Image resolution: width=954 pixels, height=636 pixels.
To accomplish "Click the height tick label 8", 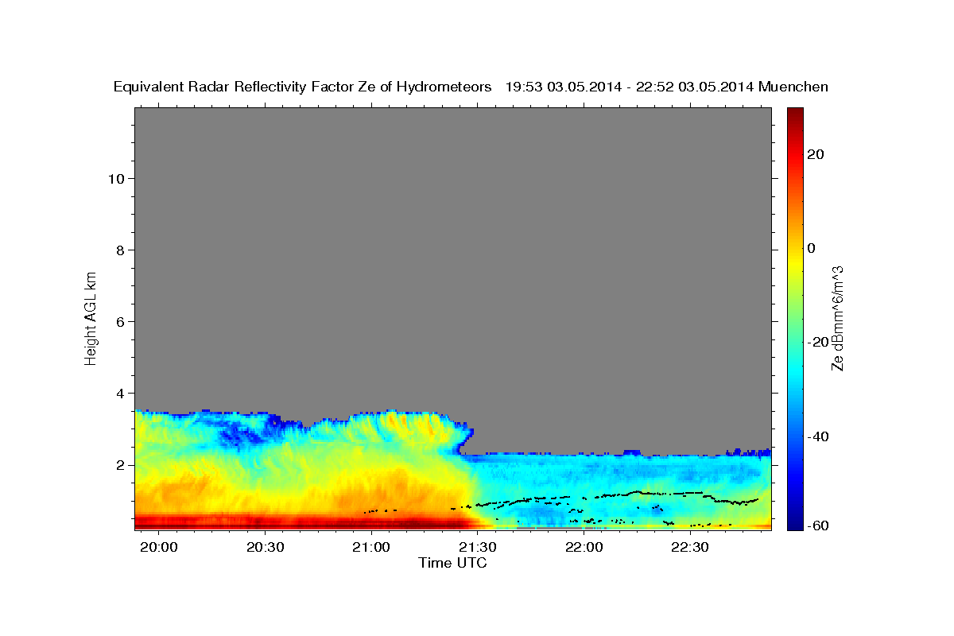I will pyautogui.click(x=118, y=250).
